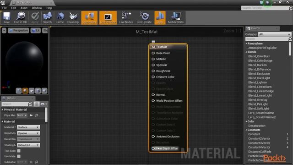Image resolution: width=293 pixels, height=165 pixels.
Task: Collapse the Blends palette category
Action: (247, 52)
